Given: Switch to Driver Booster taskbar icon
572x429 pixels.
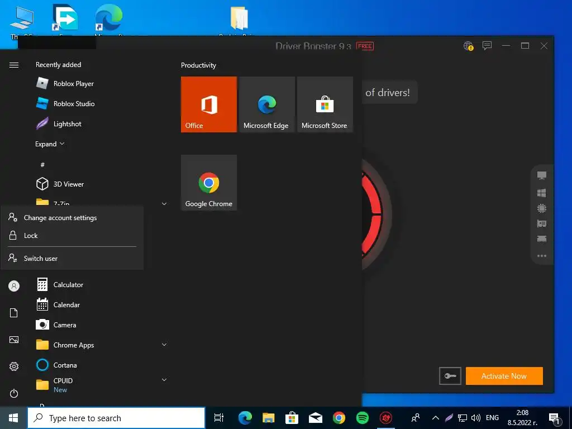Looking at the screenshot, I should tap(386, 418).
